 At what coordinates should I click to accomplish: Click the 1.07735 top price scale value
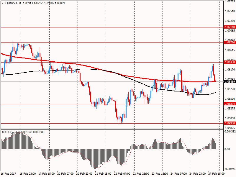coord(230,1)
